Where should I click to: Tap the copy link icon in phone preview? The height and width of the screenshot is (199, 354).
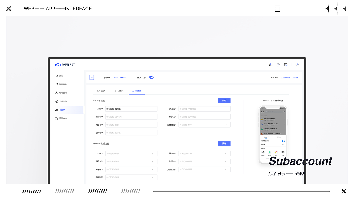[x=263, y=153]
